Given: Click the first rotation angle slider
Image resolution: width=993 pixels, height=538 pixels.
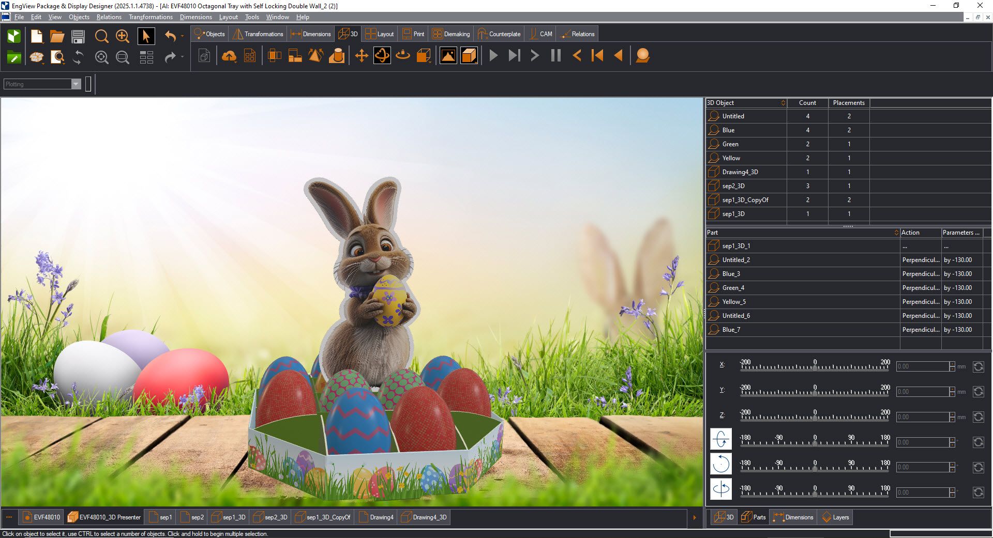Looking at the screenshot, I should pyautogui.click(x=815, y=442).
